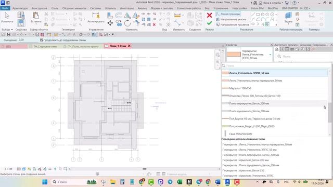Click Project Browser search field
The height and width of the screenshot is (187, 333).
click(x=304, y=57)
